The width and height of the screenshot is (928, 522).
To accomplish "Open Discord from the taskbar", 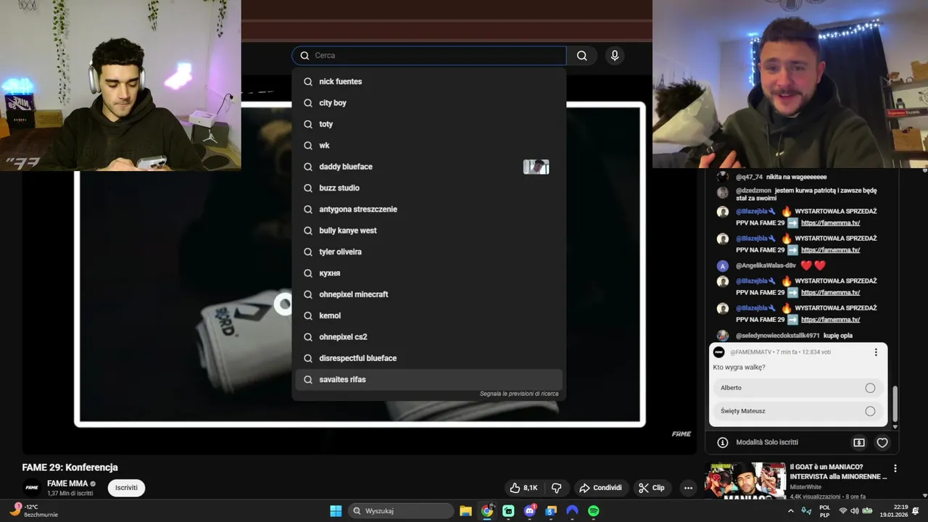I will [530, 511].
